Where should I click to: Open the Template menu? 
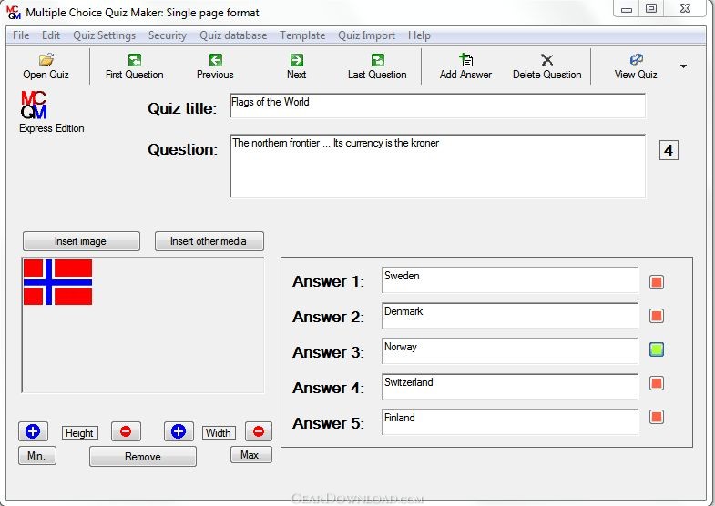pos(302,35)
